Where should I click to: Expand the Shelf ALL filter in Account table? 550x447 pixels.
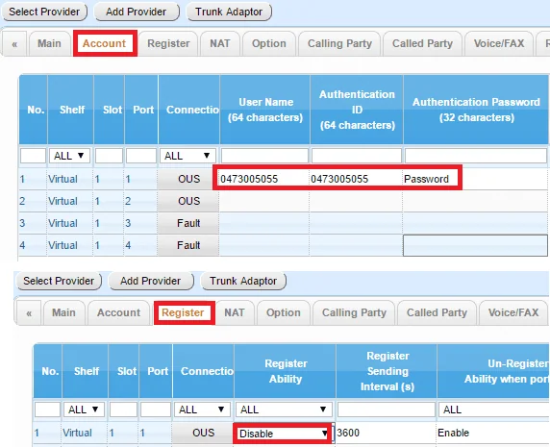pos(69,156)
